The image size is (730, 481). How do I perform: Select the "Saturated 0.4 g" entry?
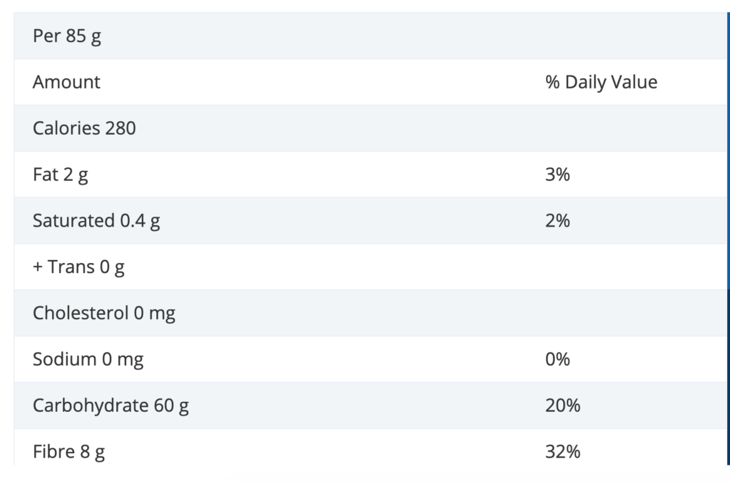[96, 221]
